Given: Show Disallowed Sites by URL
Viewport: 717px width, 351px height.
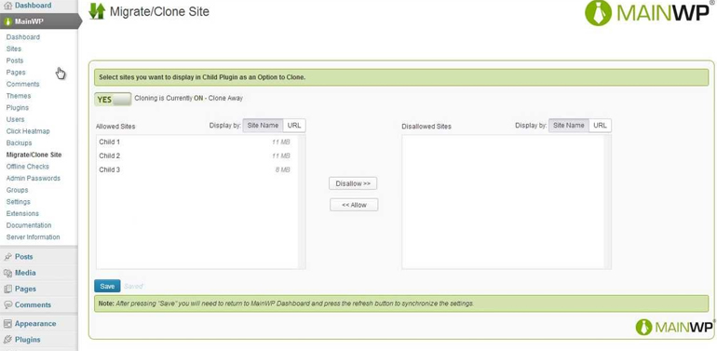Looking at the screenshot, I should pyautogui.click(x=600, y=126).
